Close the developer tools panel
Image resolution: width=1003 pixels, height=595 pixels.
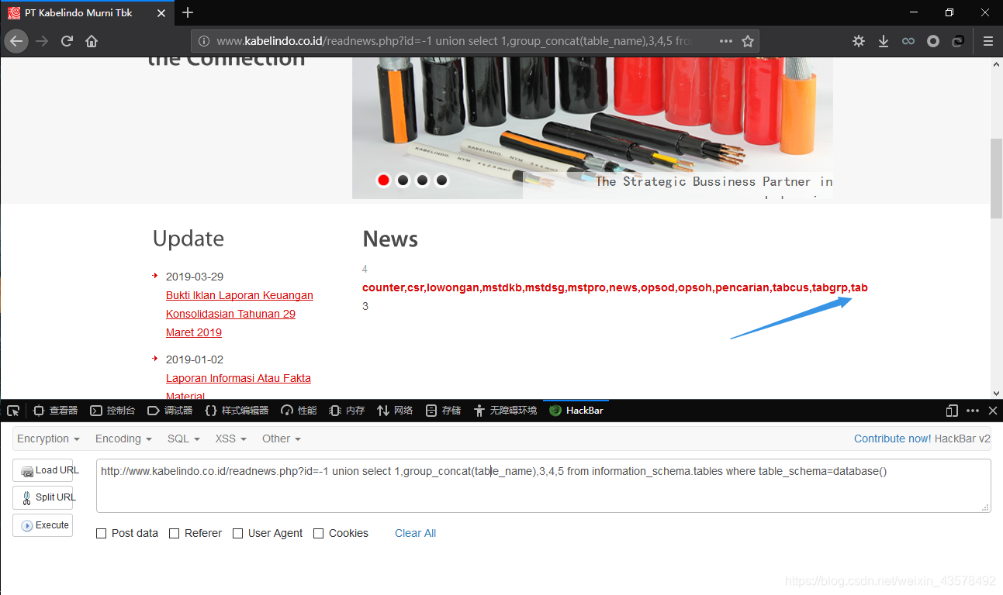click(x=992, y=411)
